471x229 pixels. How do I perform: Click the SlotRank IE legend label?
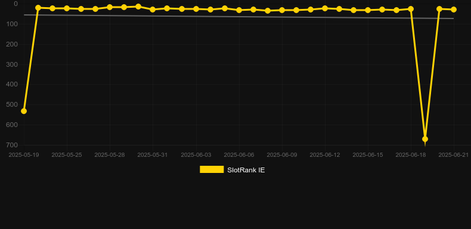246,170
